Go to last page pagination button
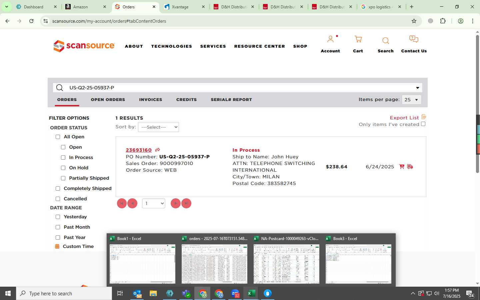This screenshot has height=300, width=480. (186, 203)
